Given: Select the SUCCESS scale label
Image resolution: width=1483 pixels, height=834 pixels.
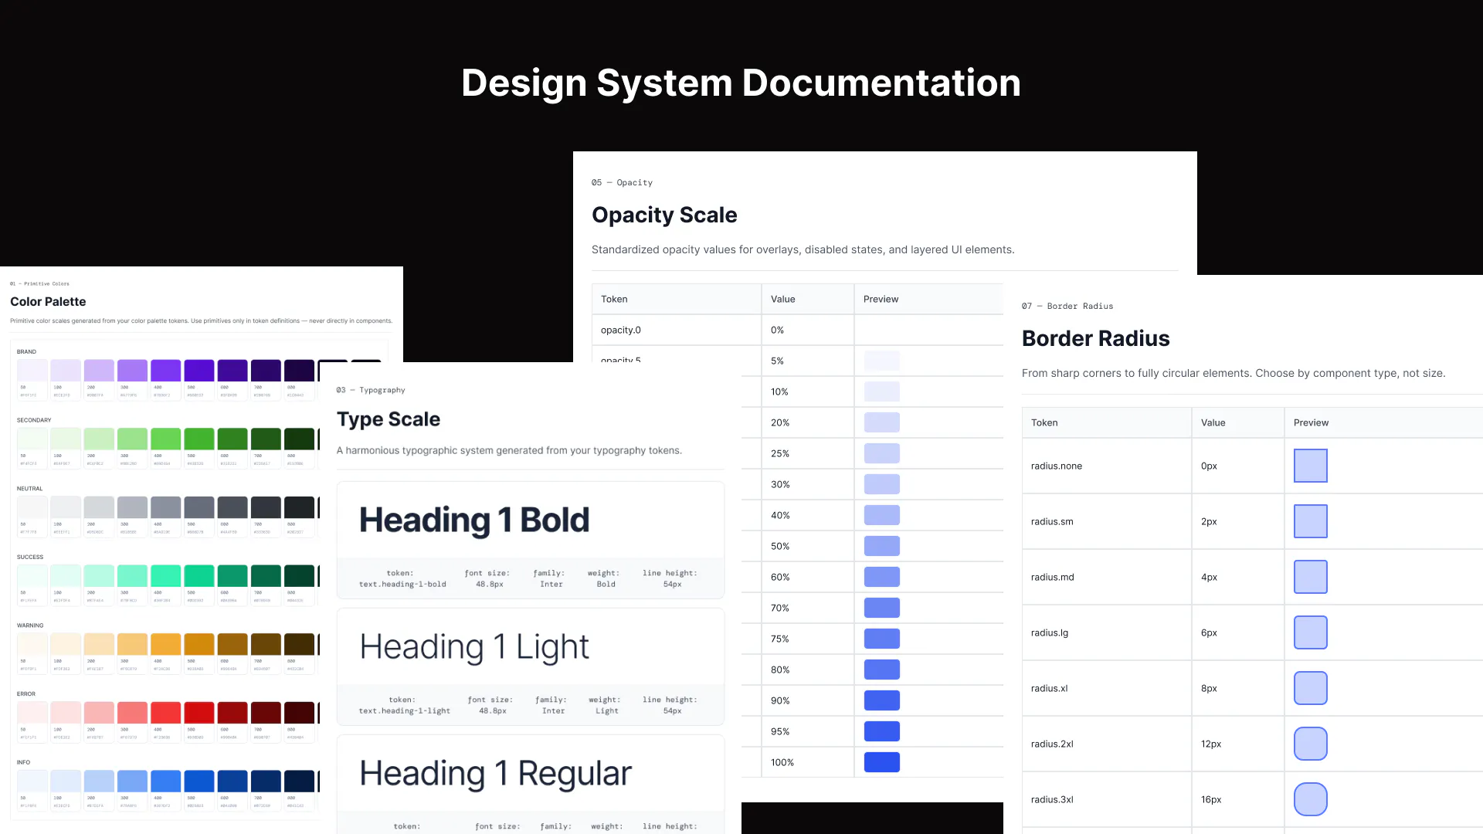Looking at the screenshot, I should pyautogui.click(x=30, y=557).
